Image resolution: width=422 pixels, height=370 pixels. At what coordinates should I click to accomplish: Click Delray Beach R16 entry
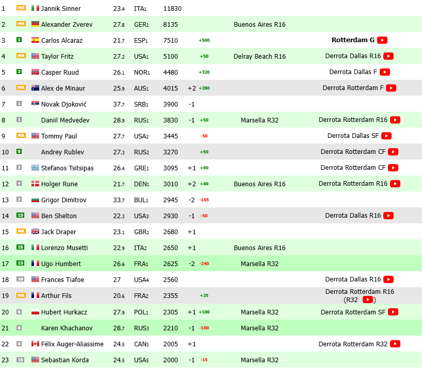click(259, 57)
